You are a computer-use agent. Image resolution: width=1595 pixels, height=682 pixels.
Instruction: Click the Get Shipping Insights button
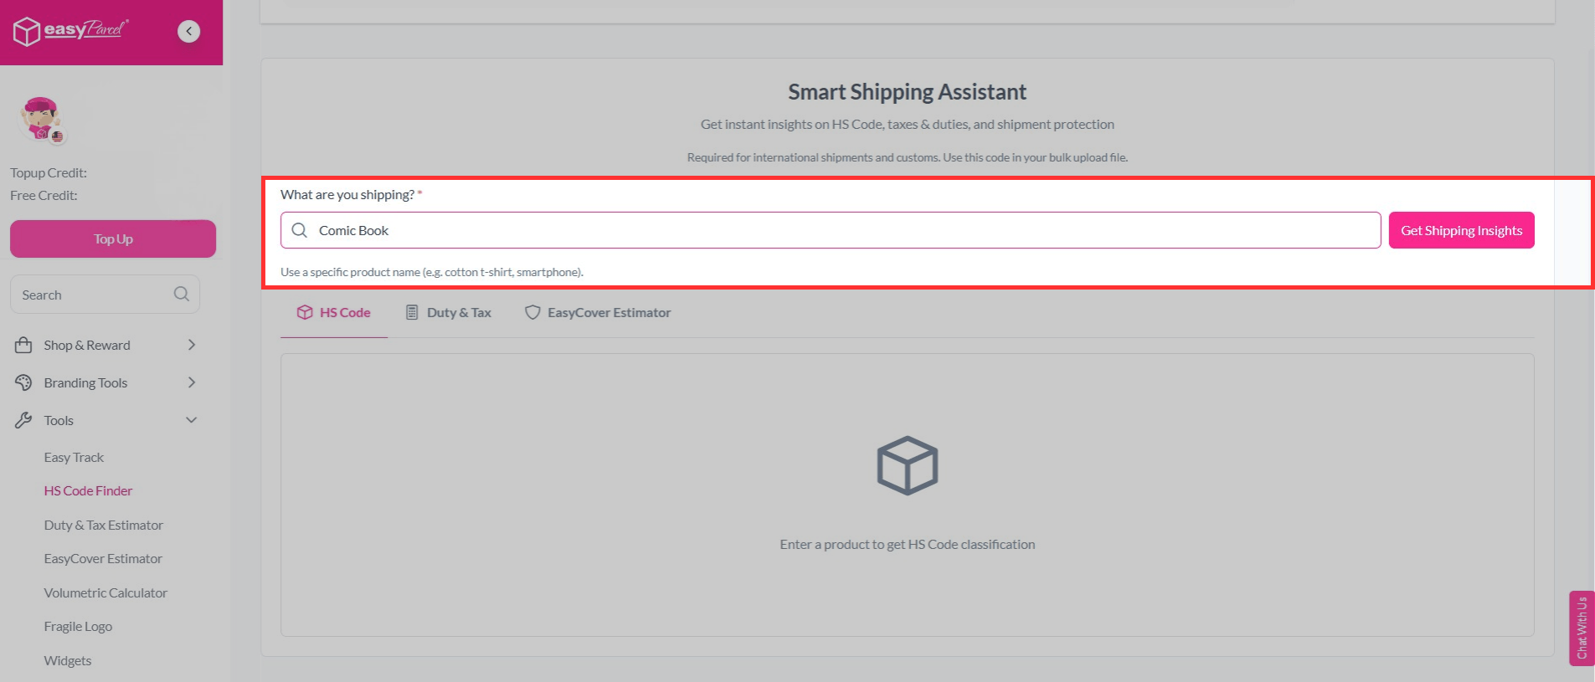pyautogui.click(x=1461, y=230)
